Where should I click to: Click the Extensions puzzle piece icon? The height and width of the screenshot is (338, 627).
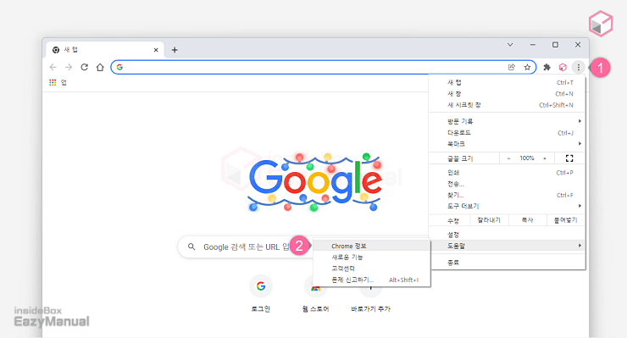pos(547,67)
